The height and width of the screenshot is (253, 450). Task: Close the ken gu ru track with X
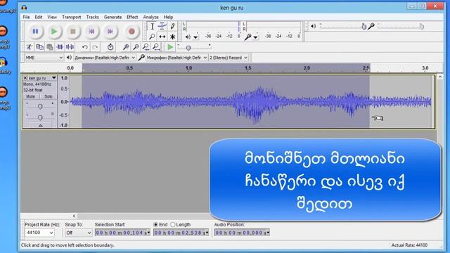click(x=25, y=78)
